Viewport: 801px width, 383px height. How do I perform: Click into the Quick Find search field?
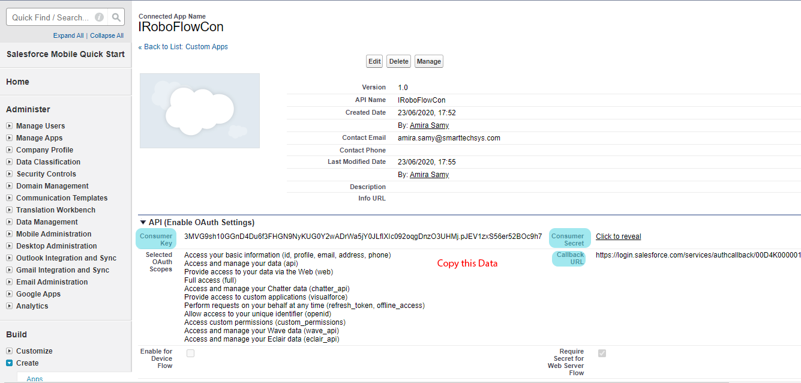[x=50, y=17]
